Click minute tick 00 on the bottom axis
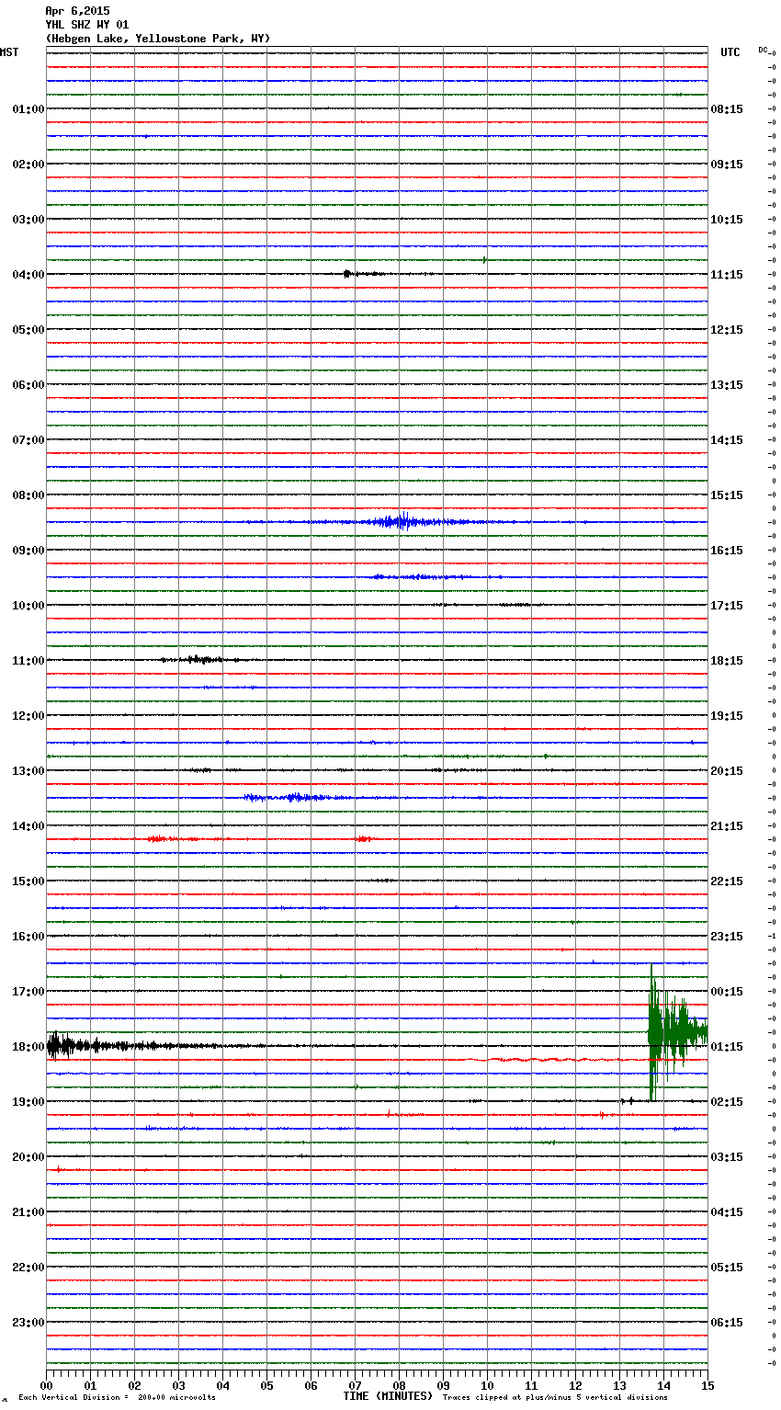781x1410 pixels. pos(47,1385)
